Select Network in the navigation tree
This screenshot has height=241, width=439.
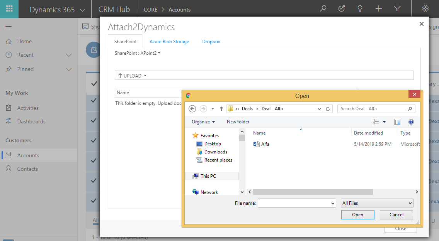(209, 192)
